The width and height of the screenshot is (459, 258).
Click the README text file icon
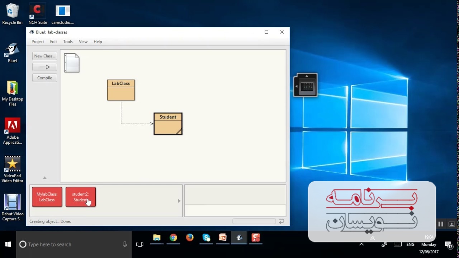pyautogui.click(x=72, y=63)
